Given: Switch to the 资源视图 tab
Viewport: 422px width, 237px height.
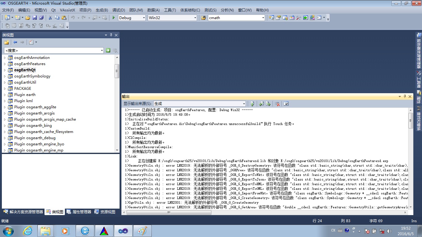Looking at the screenshot, I should (x=105, y=212).
